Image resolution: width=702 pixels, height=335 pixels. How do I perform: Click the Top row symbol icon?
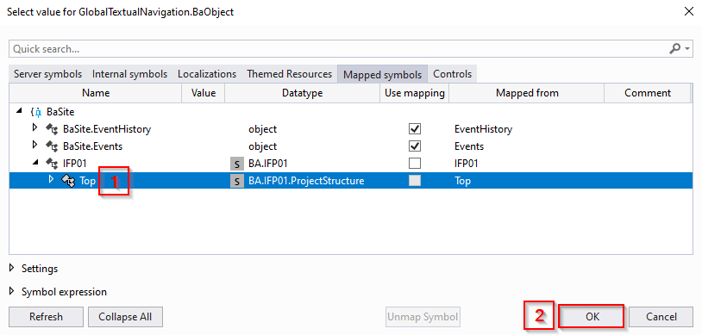[68, 181]
